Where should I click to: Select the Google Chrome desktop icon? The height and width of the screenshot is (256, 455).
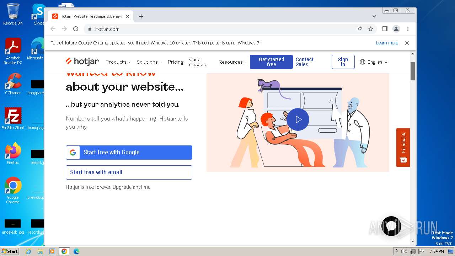[x=13, y=191]
